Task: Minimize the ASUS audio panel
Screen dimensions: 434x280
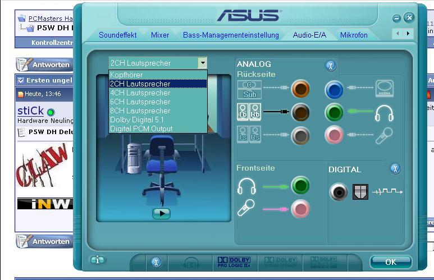Action: [x=396, y=19]
